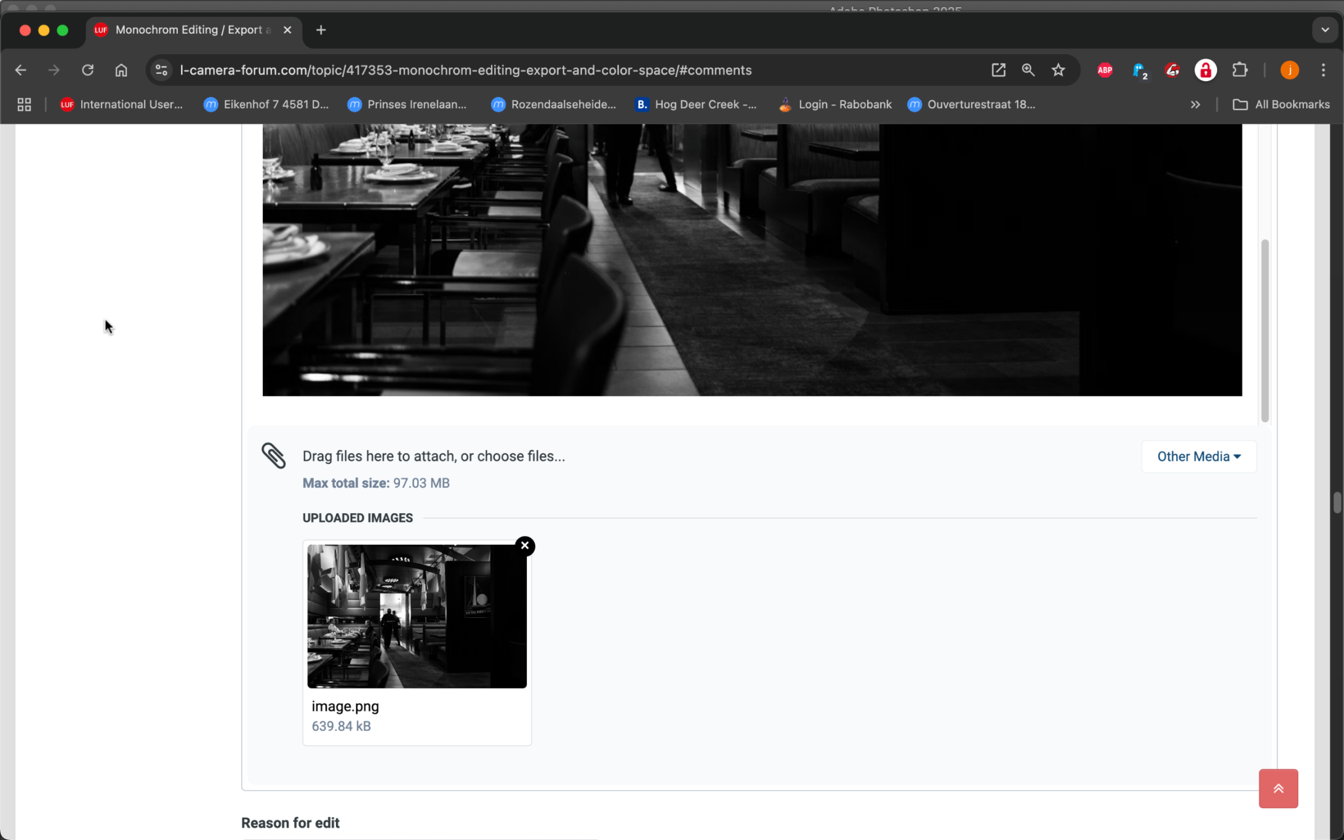Click the editor's inner vertical scrollbar
The width and height of the screenshot is (1344, 840).
coord(1265,330)
